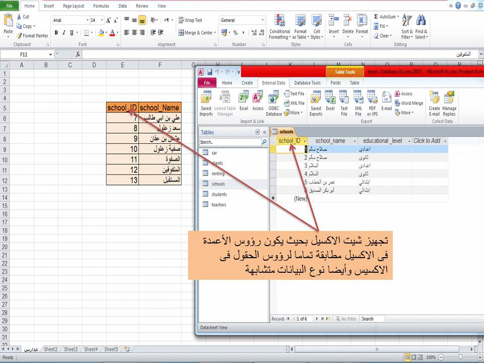Click the Cell Styles icon

[317, 21]
